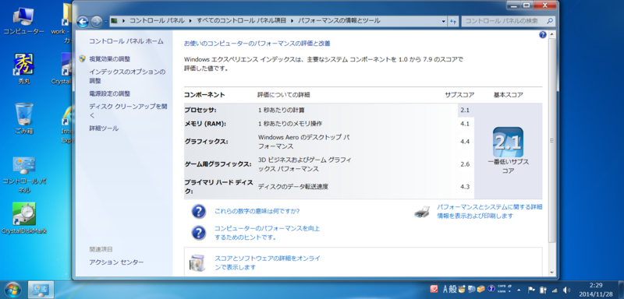Open the address bar history dropdown arrow

point(444,22)
